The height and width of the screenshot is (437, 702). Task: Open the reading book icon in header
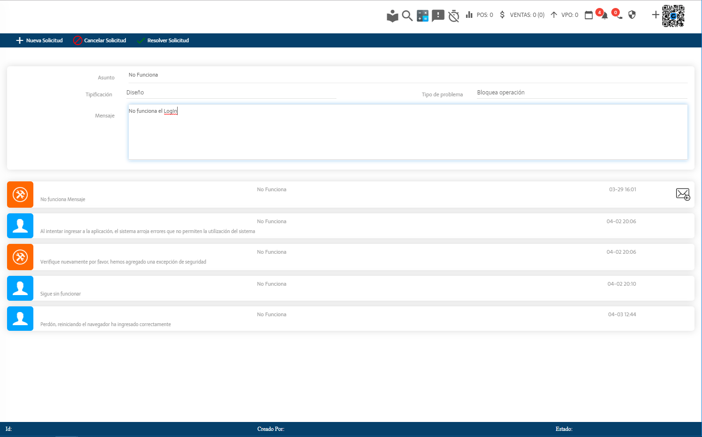(392, 16)
